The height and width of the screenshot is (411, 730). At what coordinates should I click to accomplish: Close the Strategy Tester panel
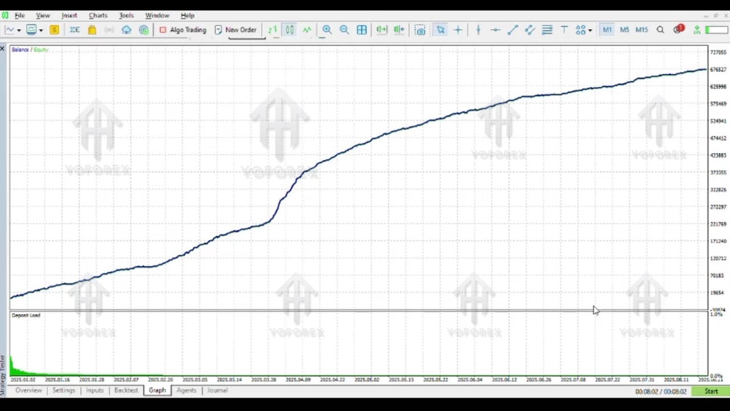tap(3, 50)
